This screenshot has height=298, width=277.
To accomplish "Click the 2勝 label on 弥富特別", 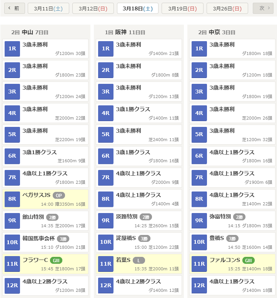I will coord(239,217).
